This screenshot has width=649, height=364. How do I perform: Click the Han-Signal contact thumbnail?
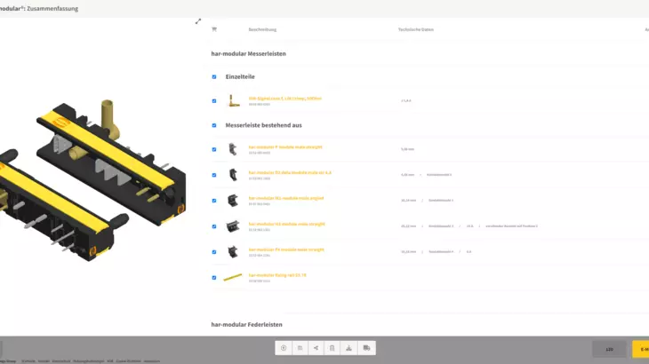(233, 100)
